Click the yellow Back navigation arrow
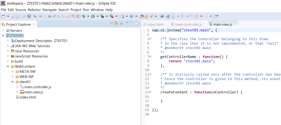Viewport: 281px width, 125px height. (197, 16)
